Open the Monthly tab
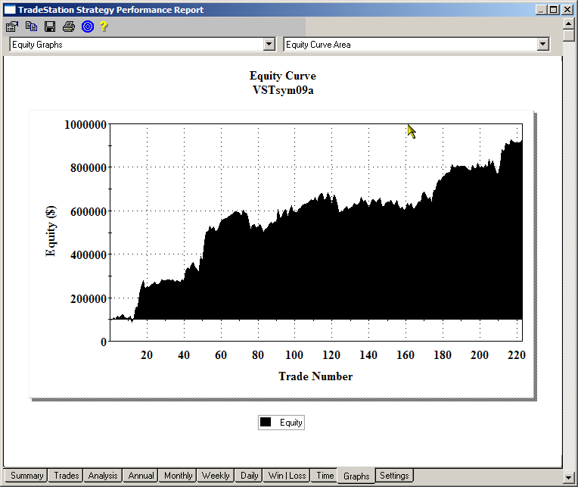 tap(178, 476)
